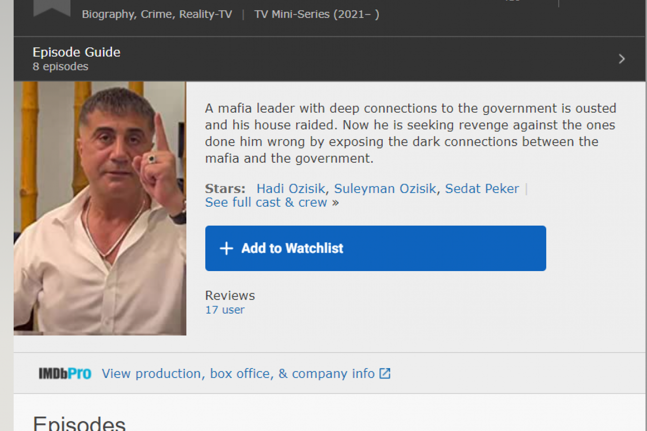
Task: Click the IMDbPro logo
Action: tap(65, 373)
